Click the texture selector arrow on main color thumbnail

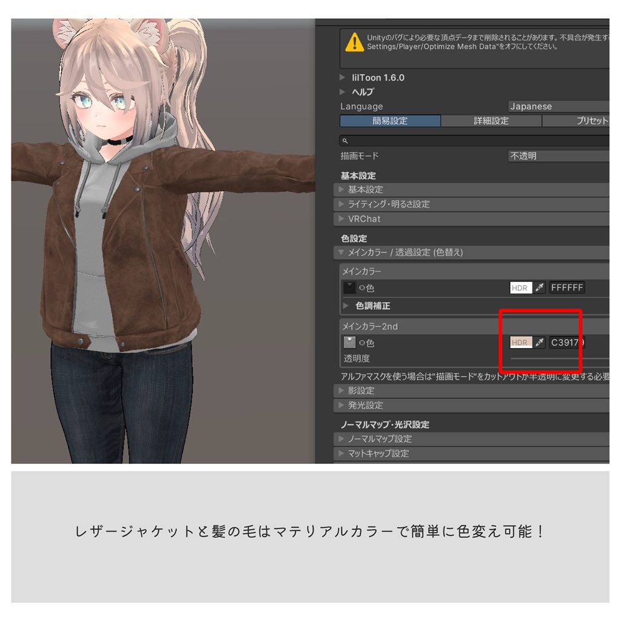(x=351, y=283)
